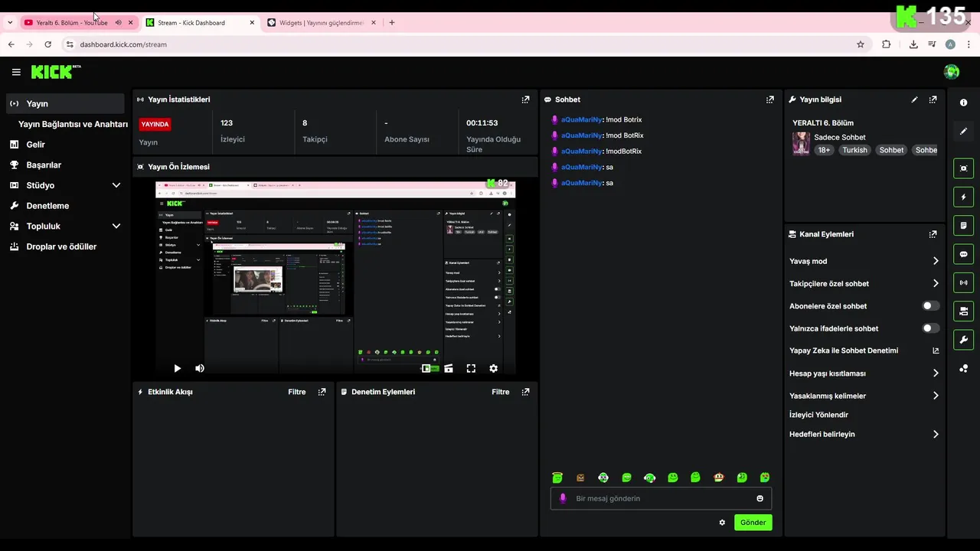Viewport: 980px width, 551px height.
Task: Open the profile avatar in Kick header
Action: click(952, 72)
